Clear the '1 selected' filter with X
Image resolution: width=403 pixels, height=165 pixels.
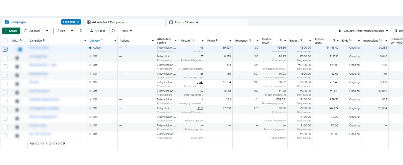78,22
